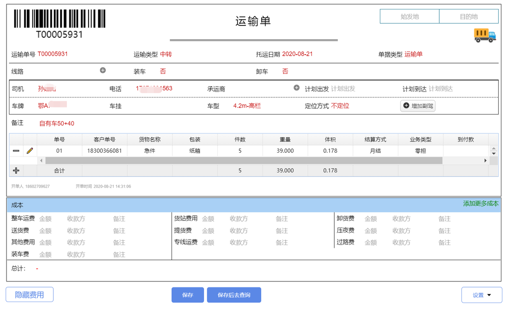Click the 单号 column header
The width and height of the screenshot is (509, 311).
pos(59,139)
